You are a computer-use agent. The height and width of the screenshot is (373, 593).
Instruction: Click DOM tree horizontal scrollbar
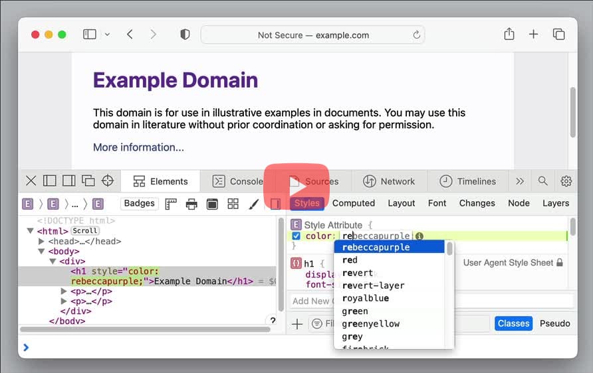pos(145,330)
